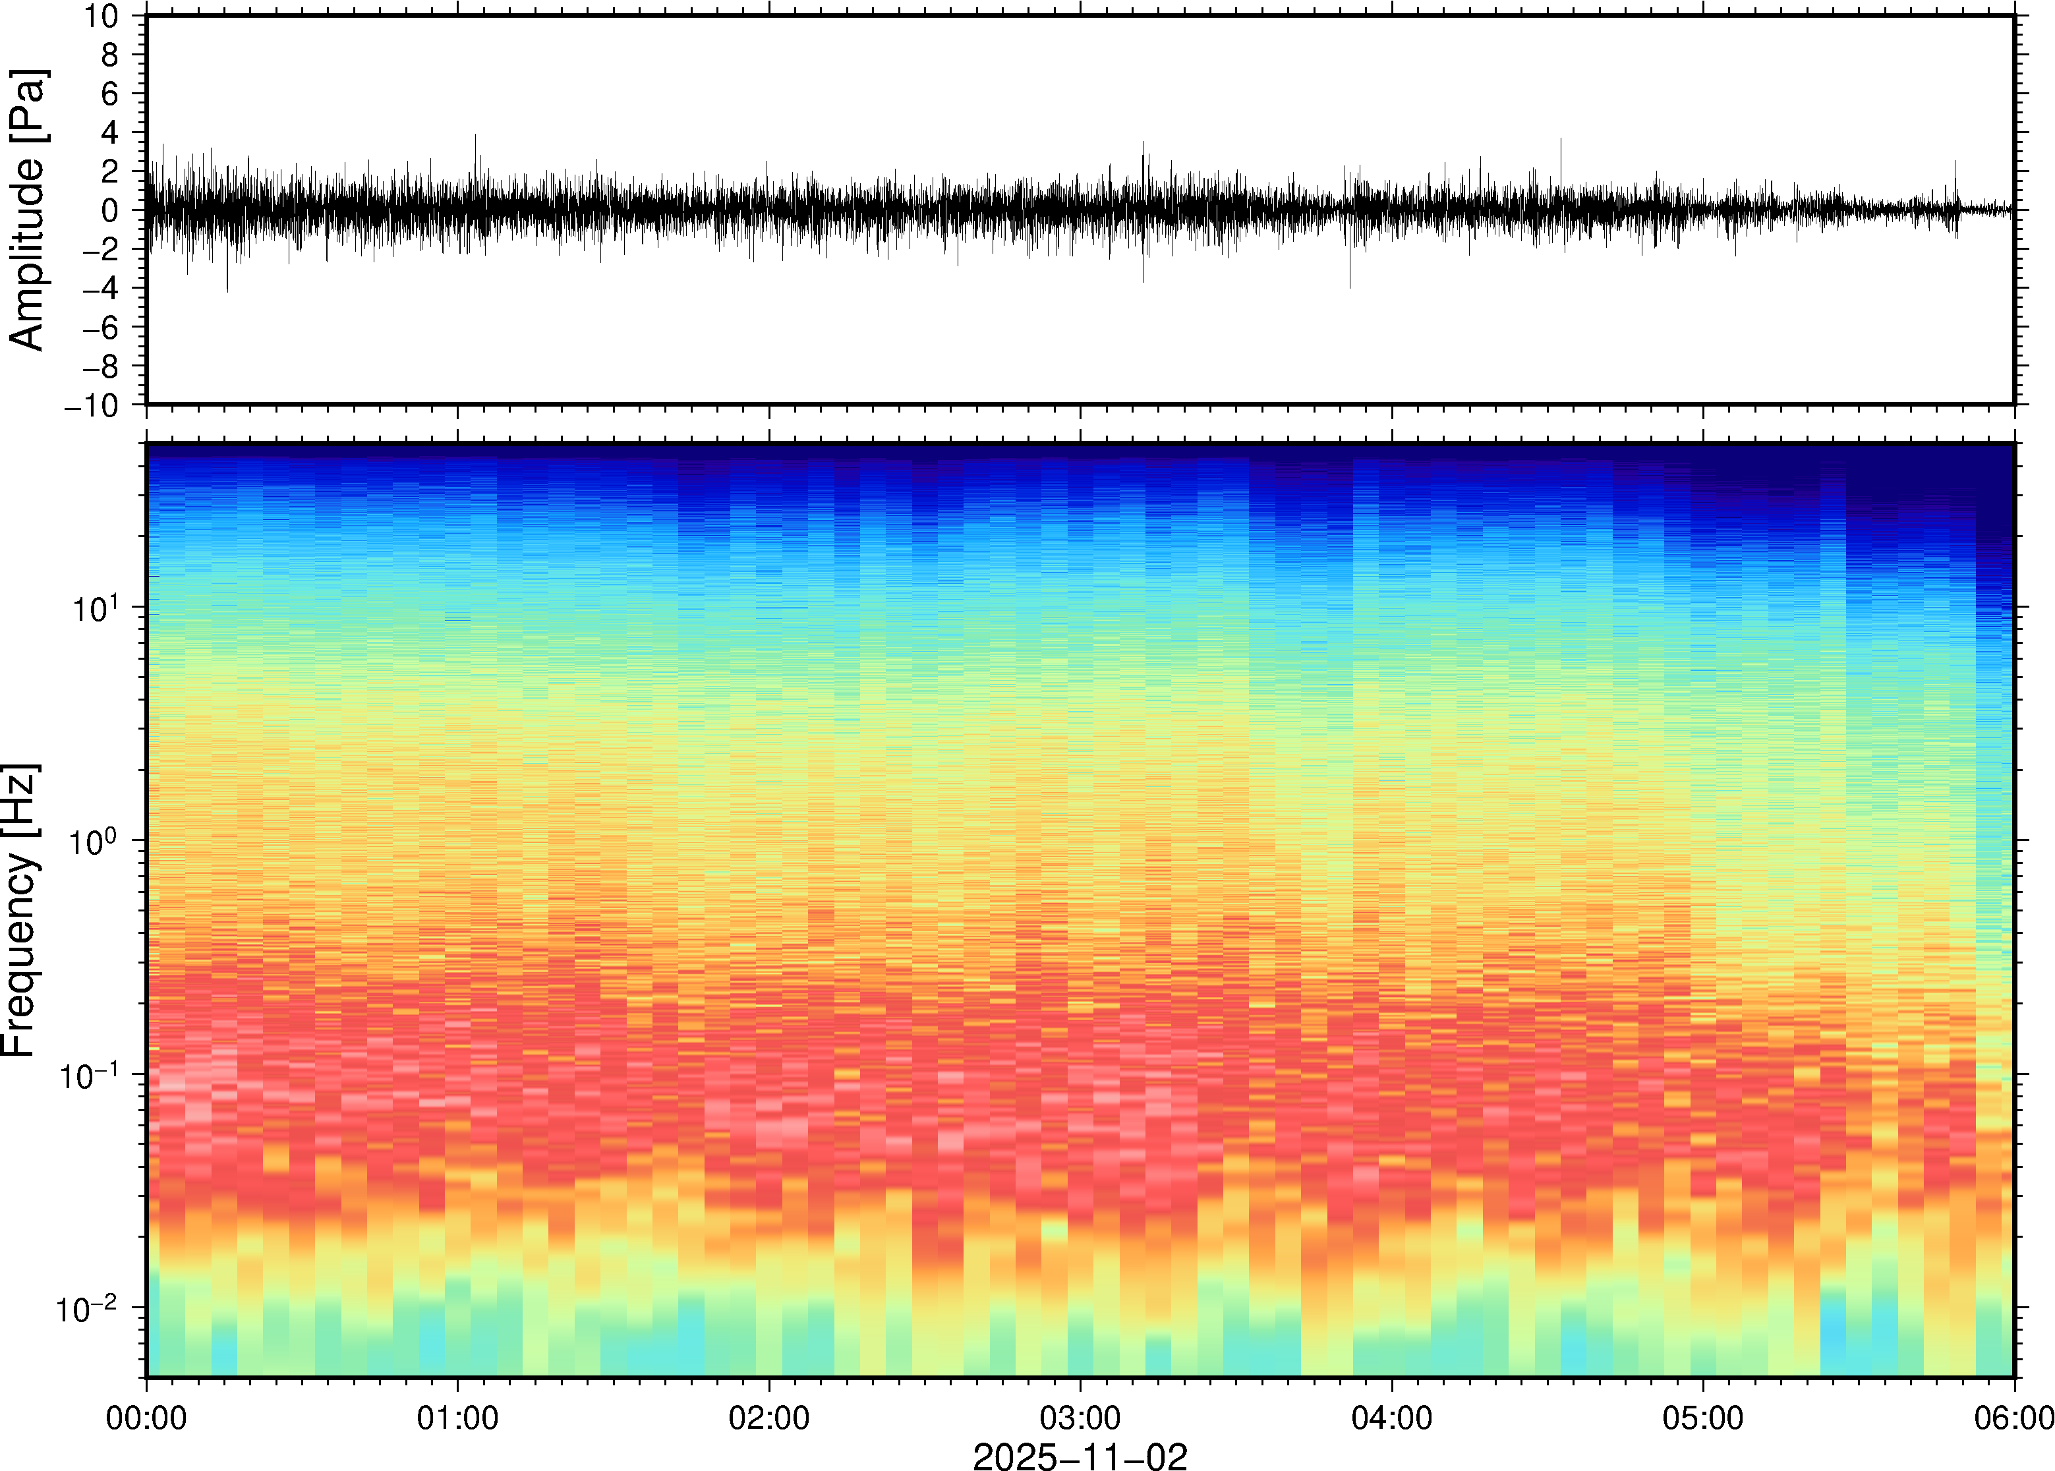The image size is (2055, 1471).
Task: Click the 04:00 time axis label
Action: [1391, 1418]
